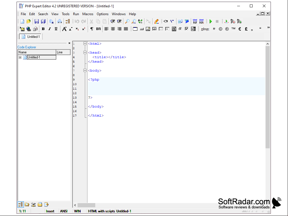288x216 pixels.
Task: Collapse the <head> code fold
Action: tap(85, 53)
